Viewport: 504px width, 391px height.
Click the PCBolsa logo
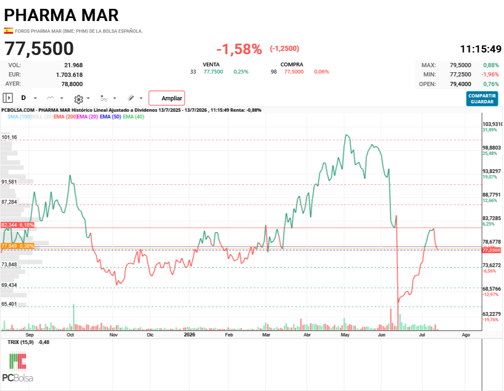coord(18,367)
